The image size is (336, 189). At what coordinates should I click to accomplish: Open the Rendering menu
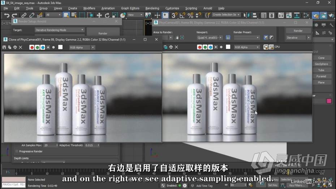tap(152, 8)
